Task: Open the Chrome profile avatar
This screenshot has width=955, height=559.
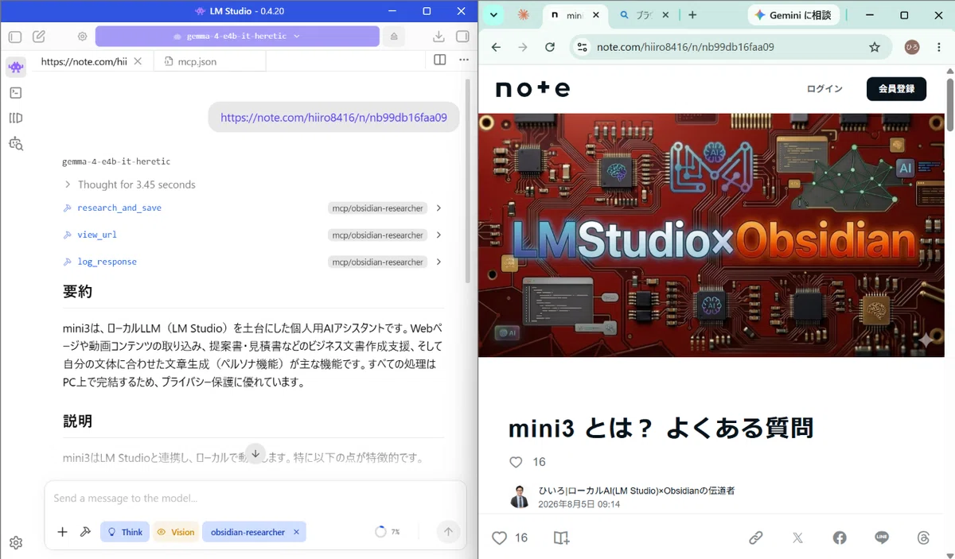Action: click(912, 47)
